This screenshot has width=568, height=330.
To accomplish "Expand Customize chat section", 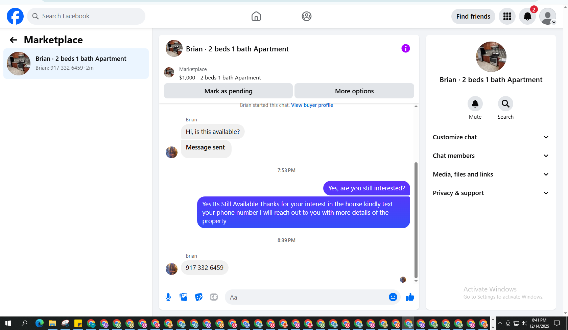I will [x=491, y=137].
